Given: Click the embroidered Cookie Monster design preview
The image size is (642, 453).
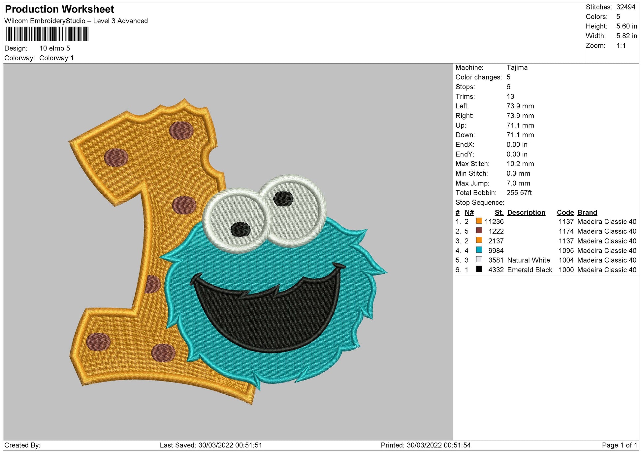Looking at the screenshot, I should (228, 251).
